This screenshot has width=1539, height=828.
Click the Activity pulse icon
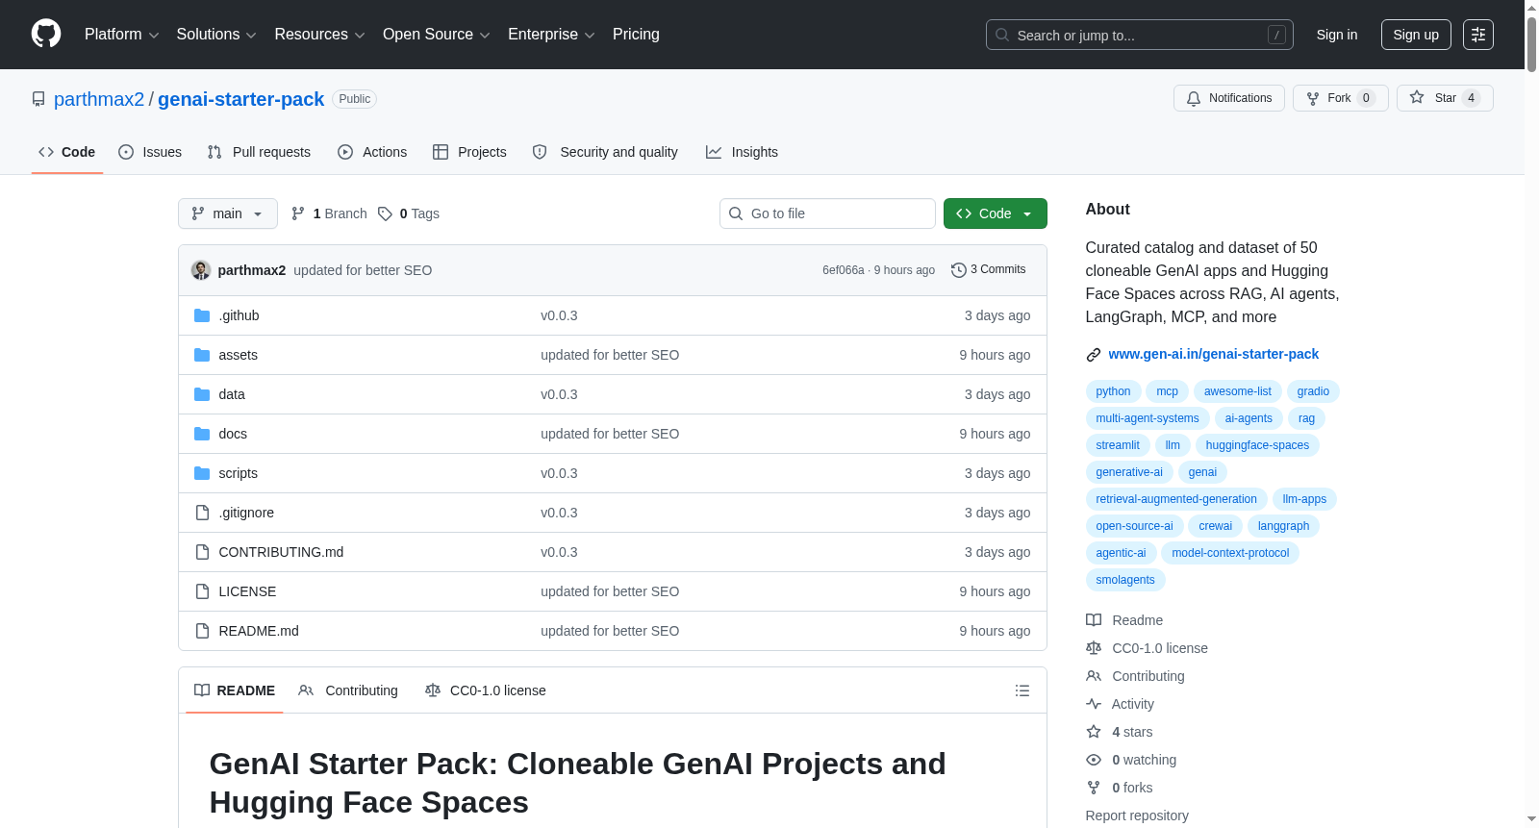click(x=1094, y=704)
